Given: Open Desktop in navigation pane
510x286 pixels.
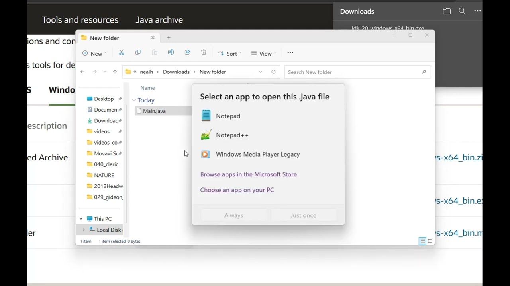Looking at the screenshot, I should click(x=104, y=99).
